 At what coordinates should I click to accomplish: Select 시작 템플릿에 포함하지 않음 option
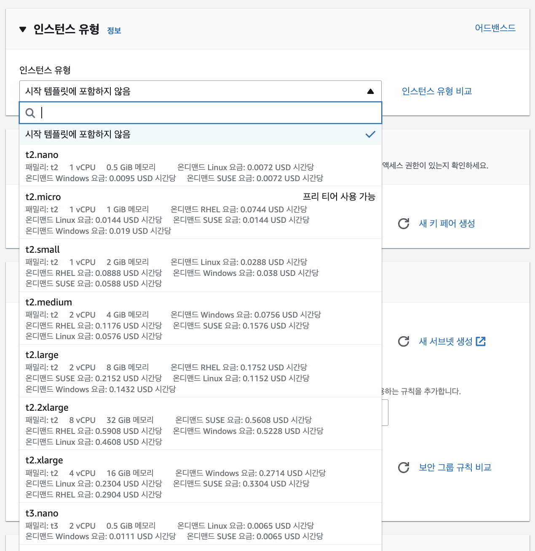point(201,134)
